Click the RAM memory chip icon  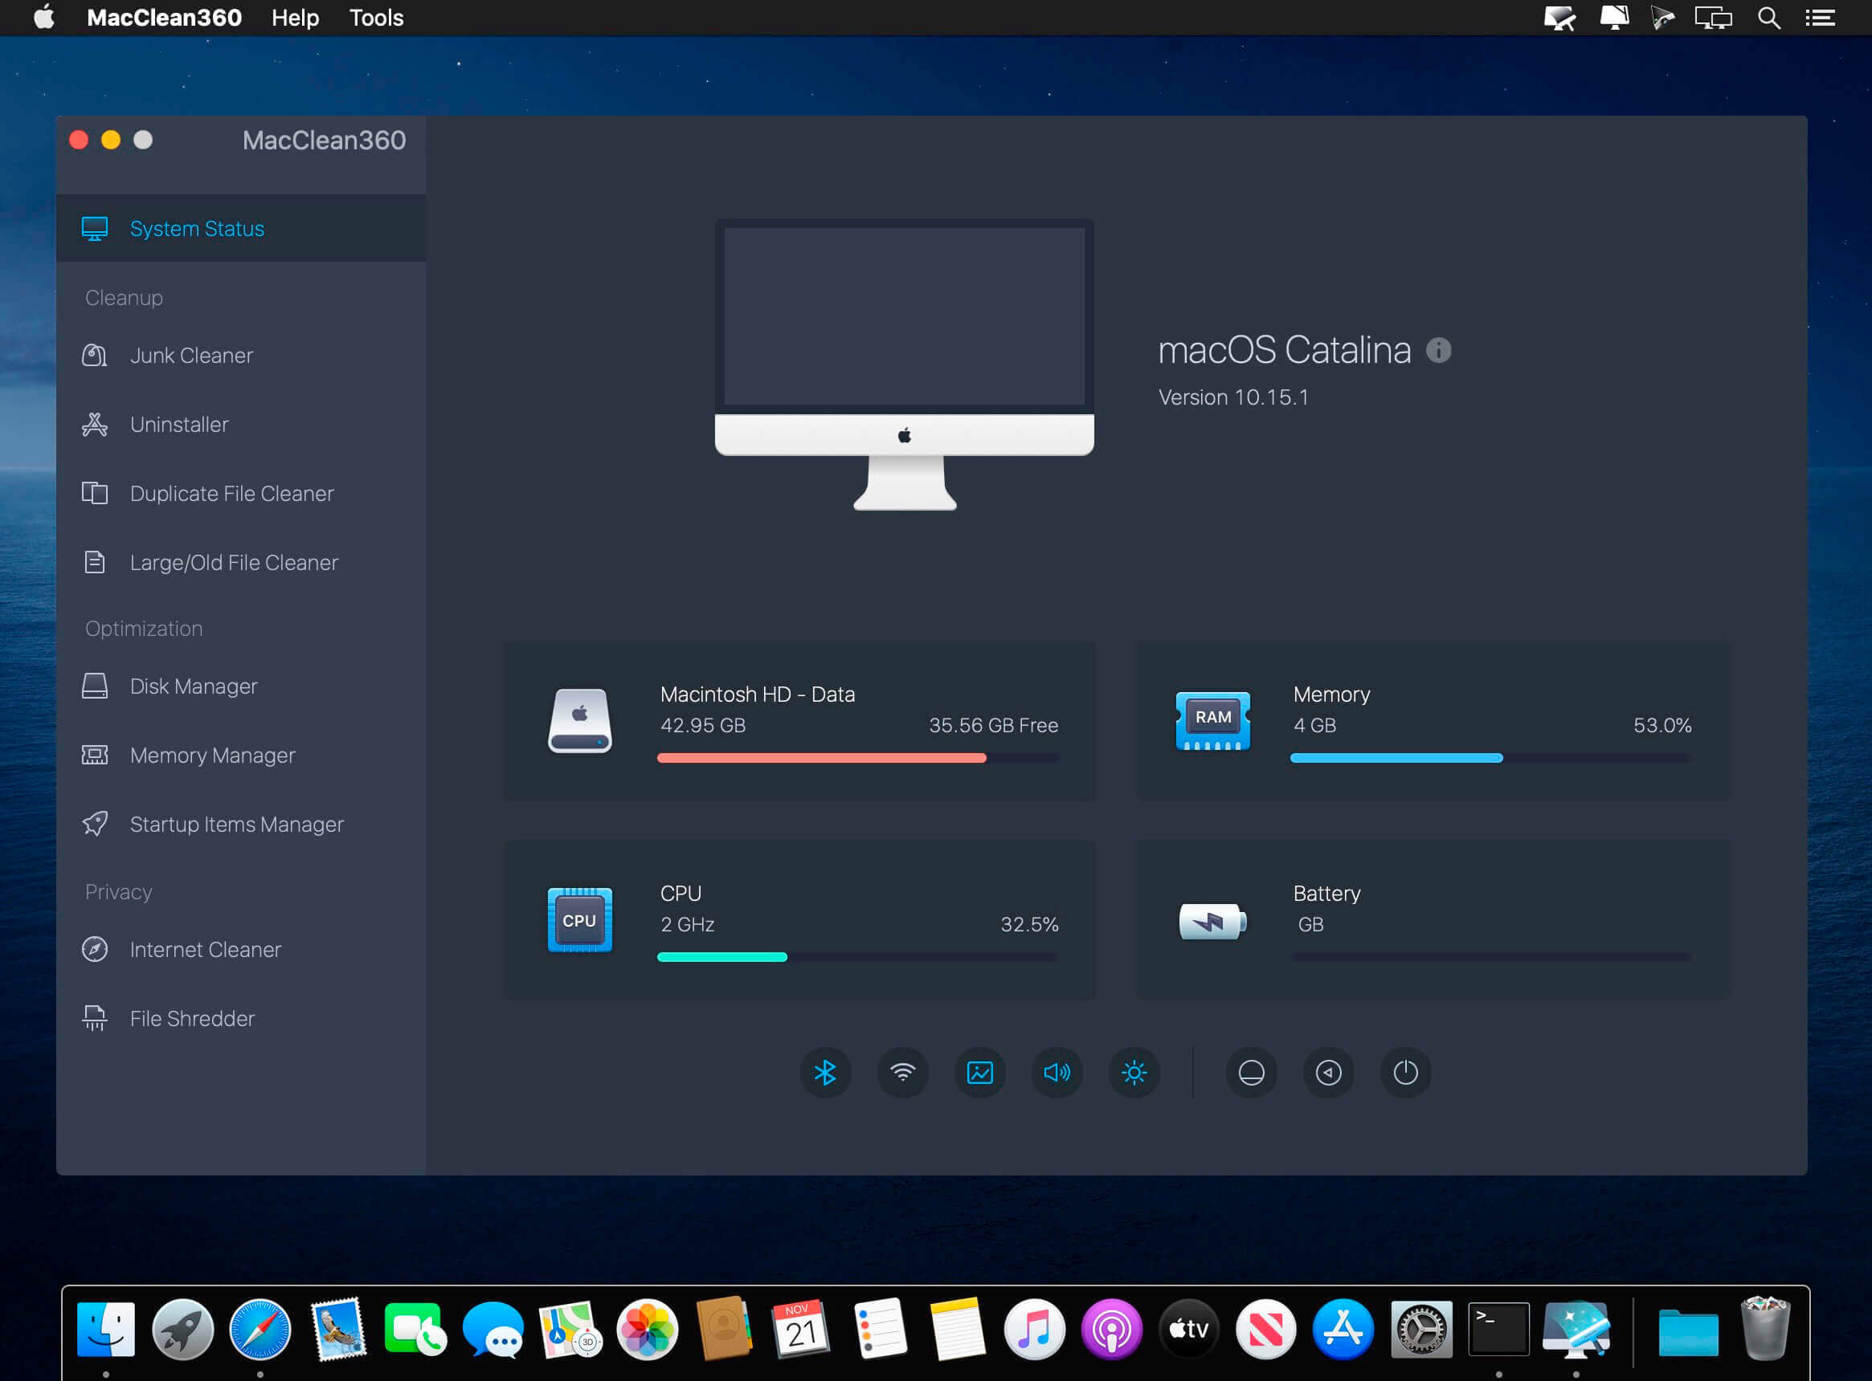pyautogui.click(x=1212, y=720)
